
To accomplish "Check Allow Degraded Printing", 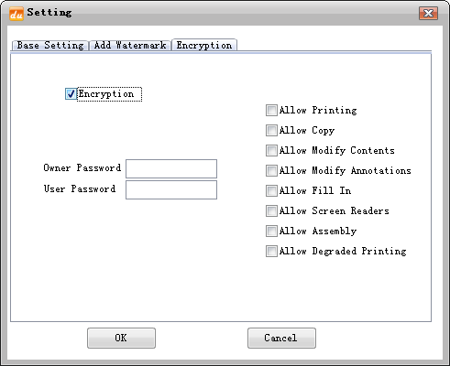I will coord(271,251).
